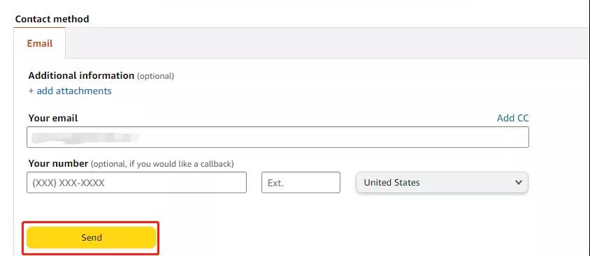Click the (optional) text beside Additional information

coord(155,76)
